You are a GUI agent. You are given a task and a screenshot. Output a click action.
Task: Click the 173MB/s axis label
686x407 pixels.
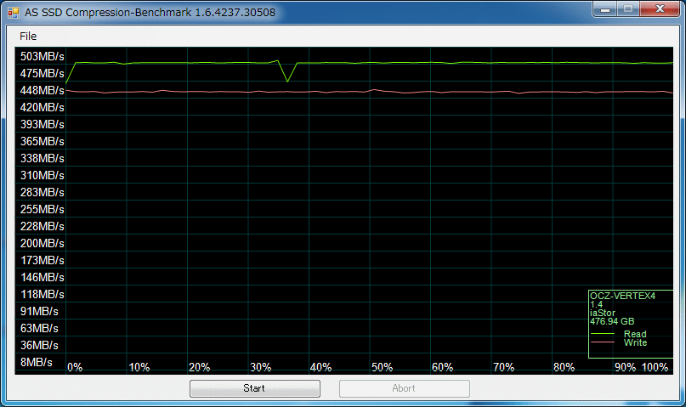click(42, 261)
